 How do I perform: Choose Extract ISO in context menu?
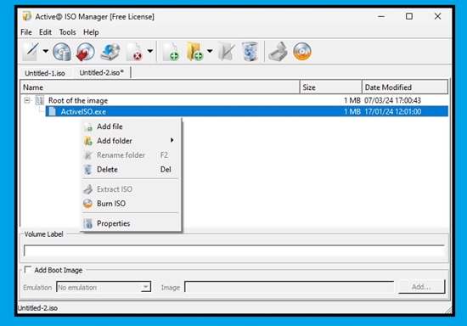pos(132,189)
